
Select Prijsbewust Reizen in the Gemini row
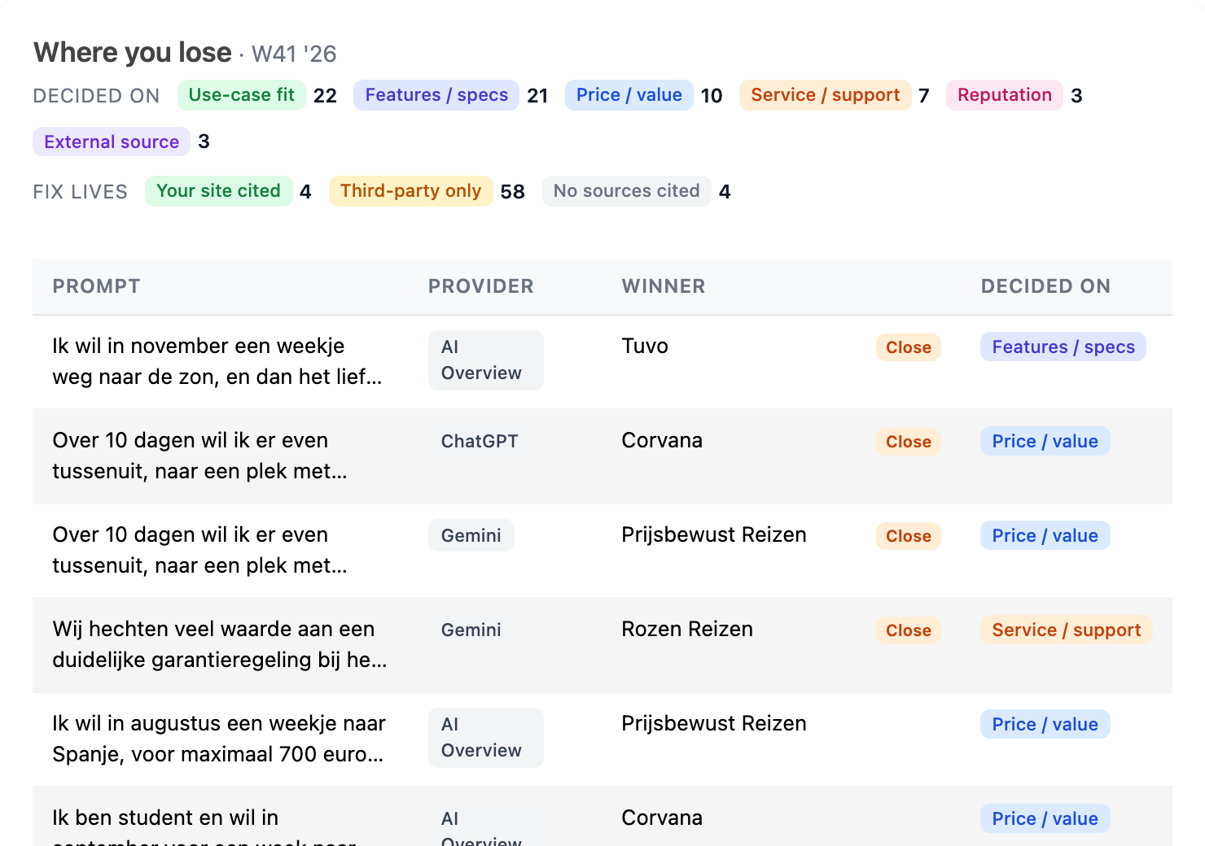714,534
